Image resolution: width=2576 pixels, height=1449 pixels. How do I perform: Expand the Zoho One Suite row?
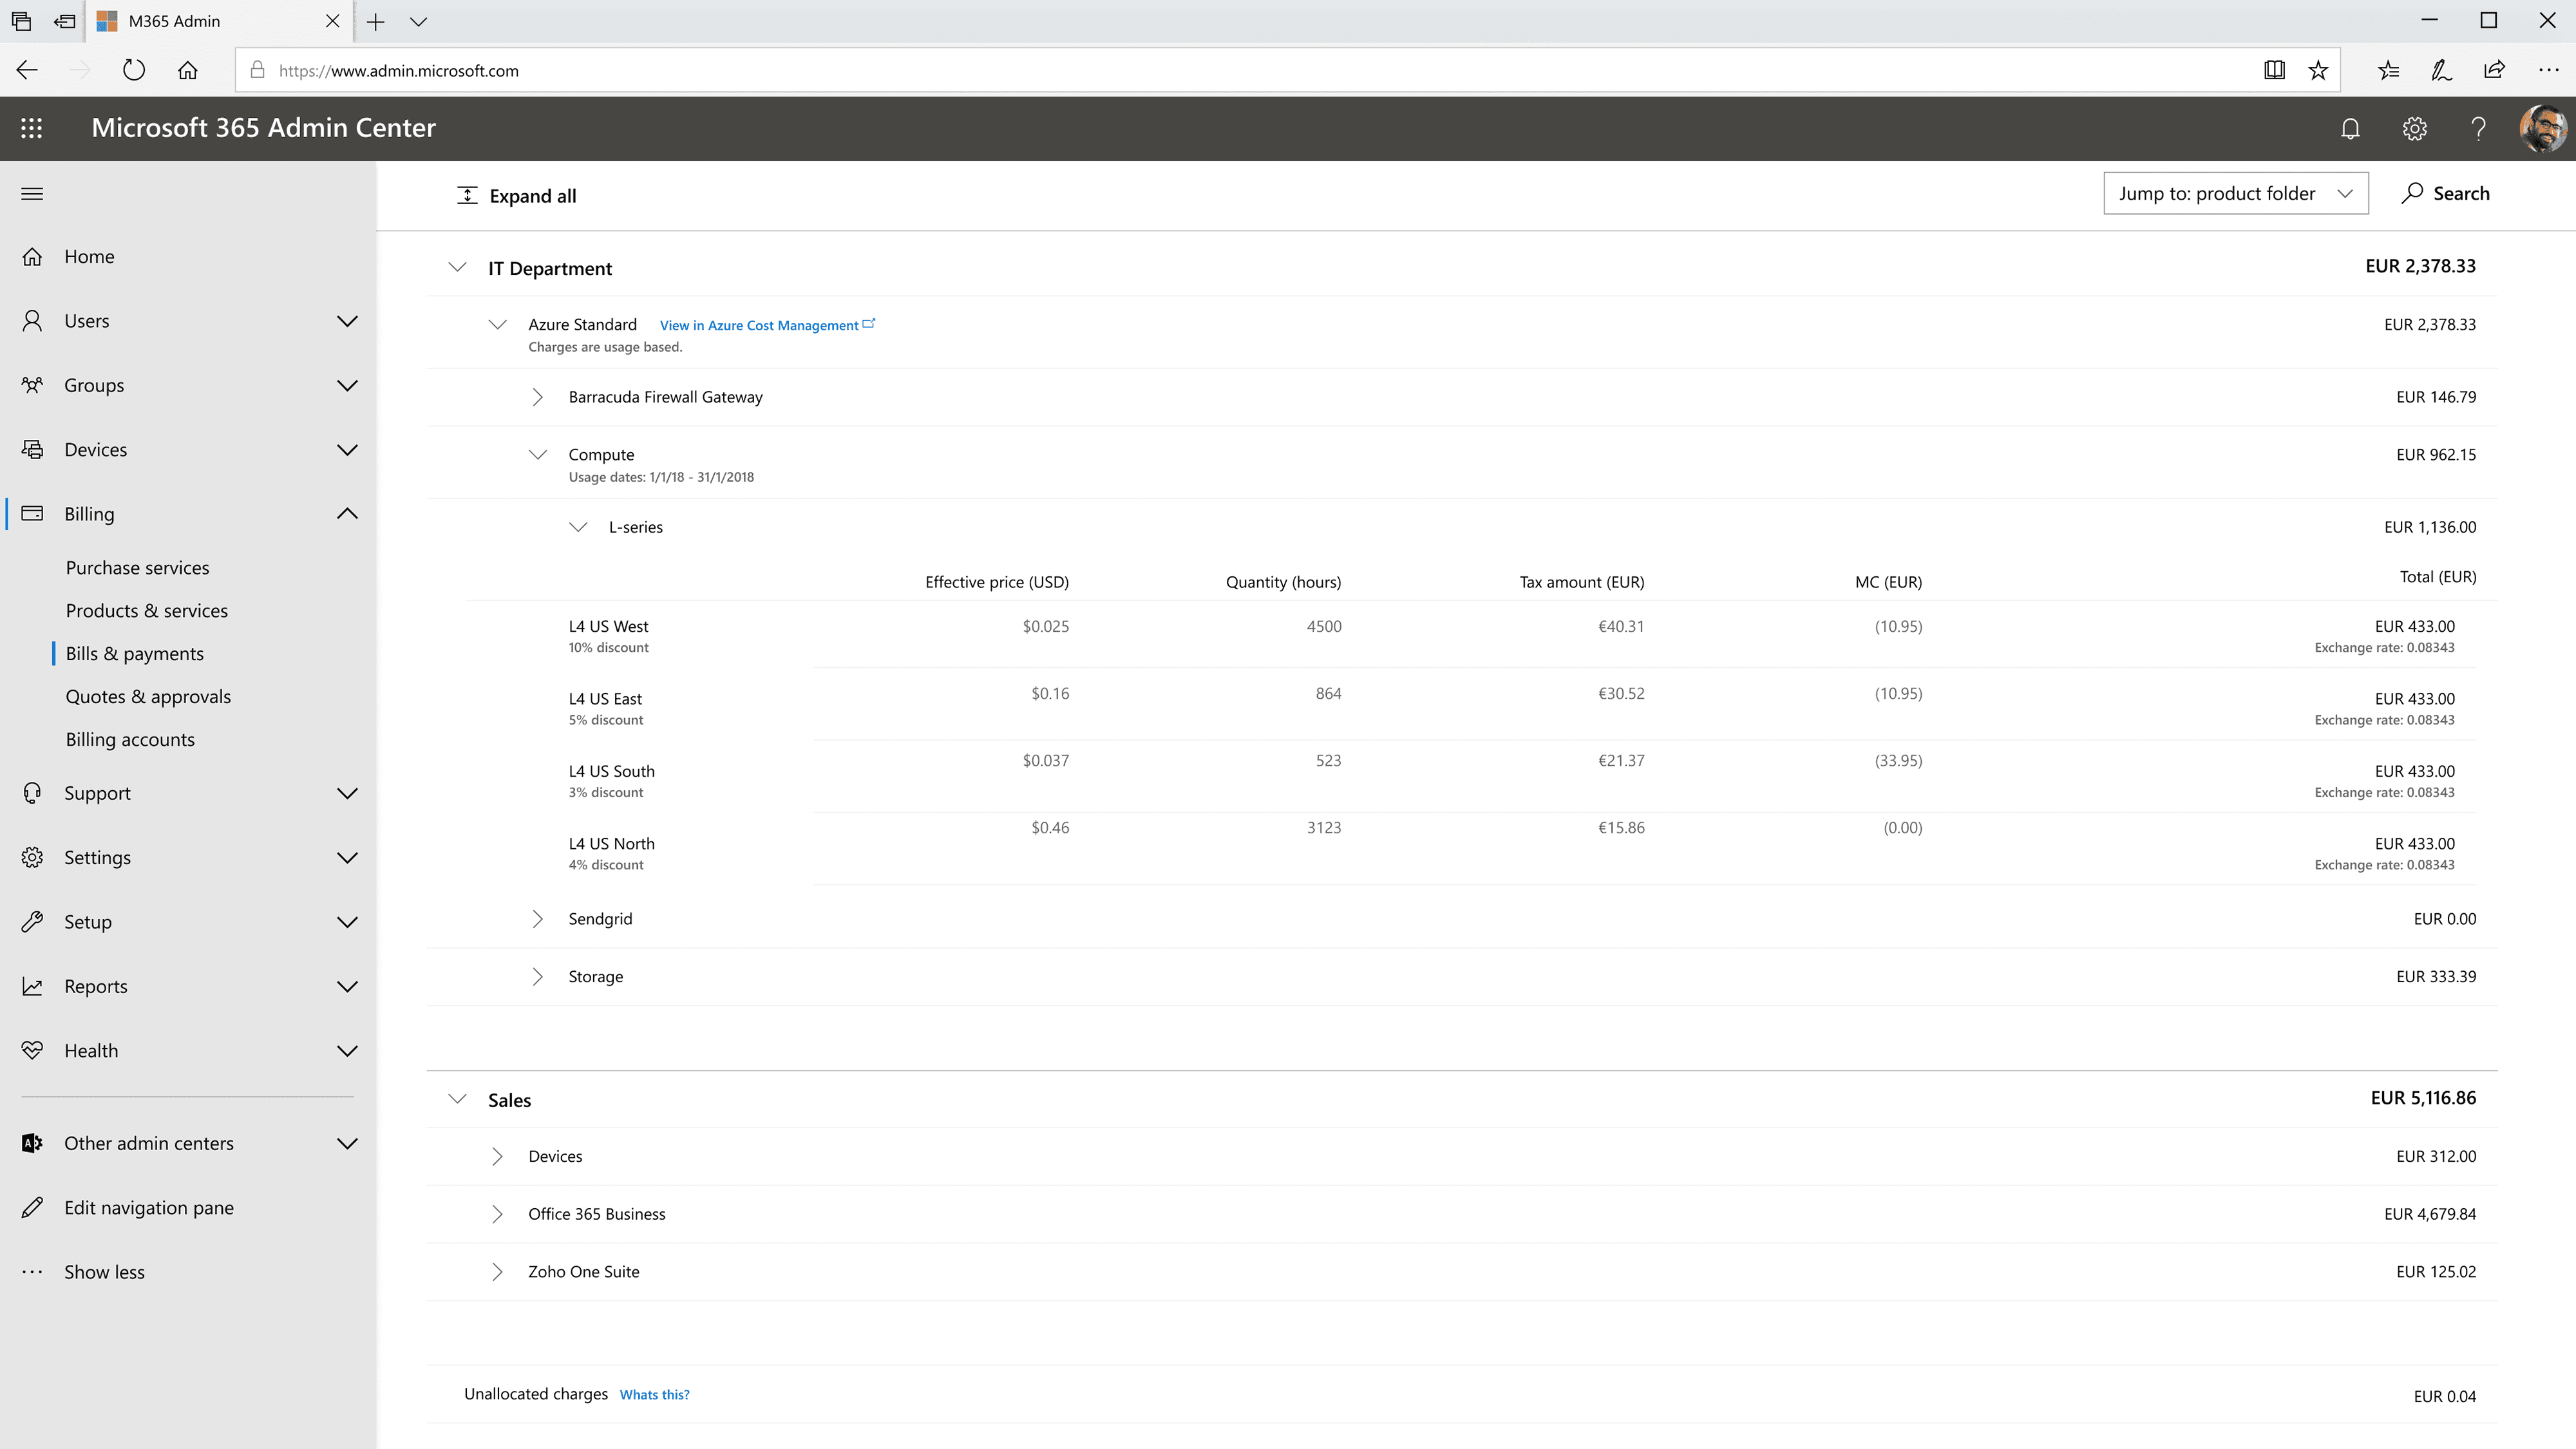pos(497,1272)
